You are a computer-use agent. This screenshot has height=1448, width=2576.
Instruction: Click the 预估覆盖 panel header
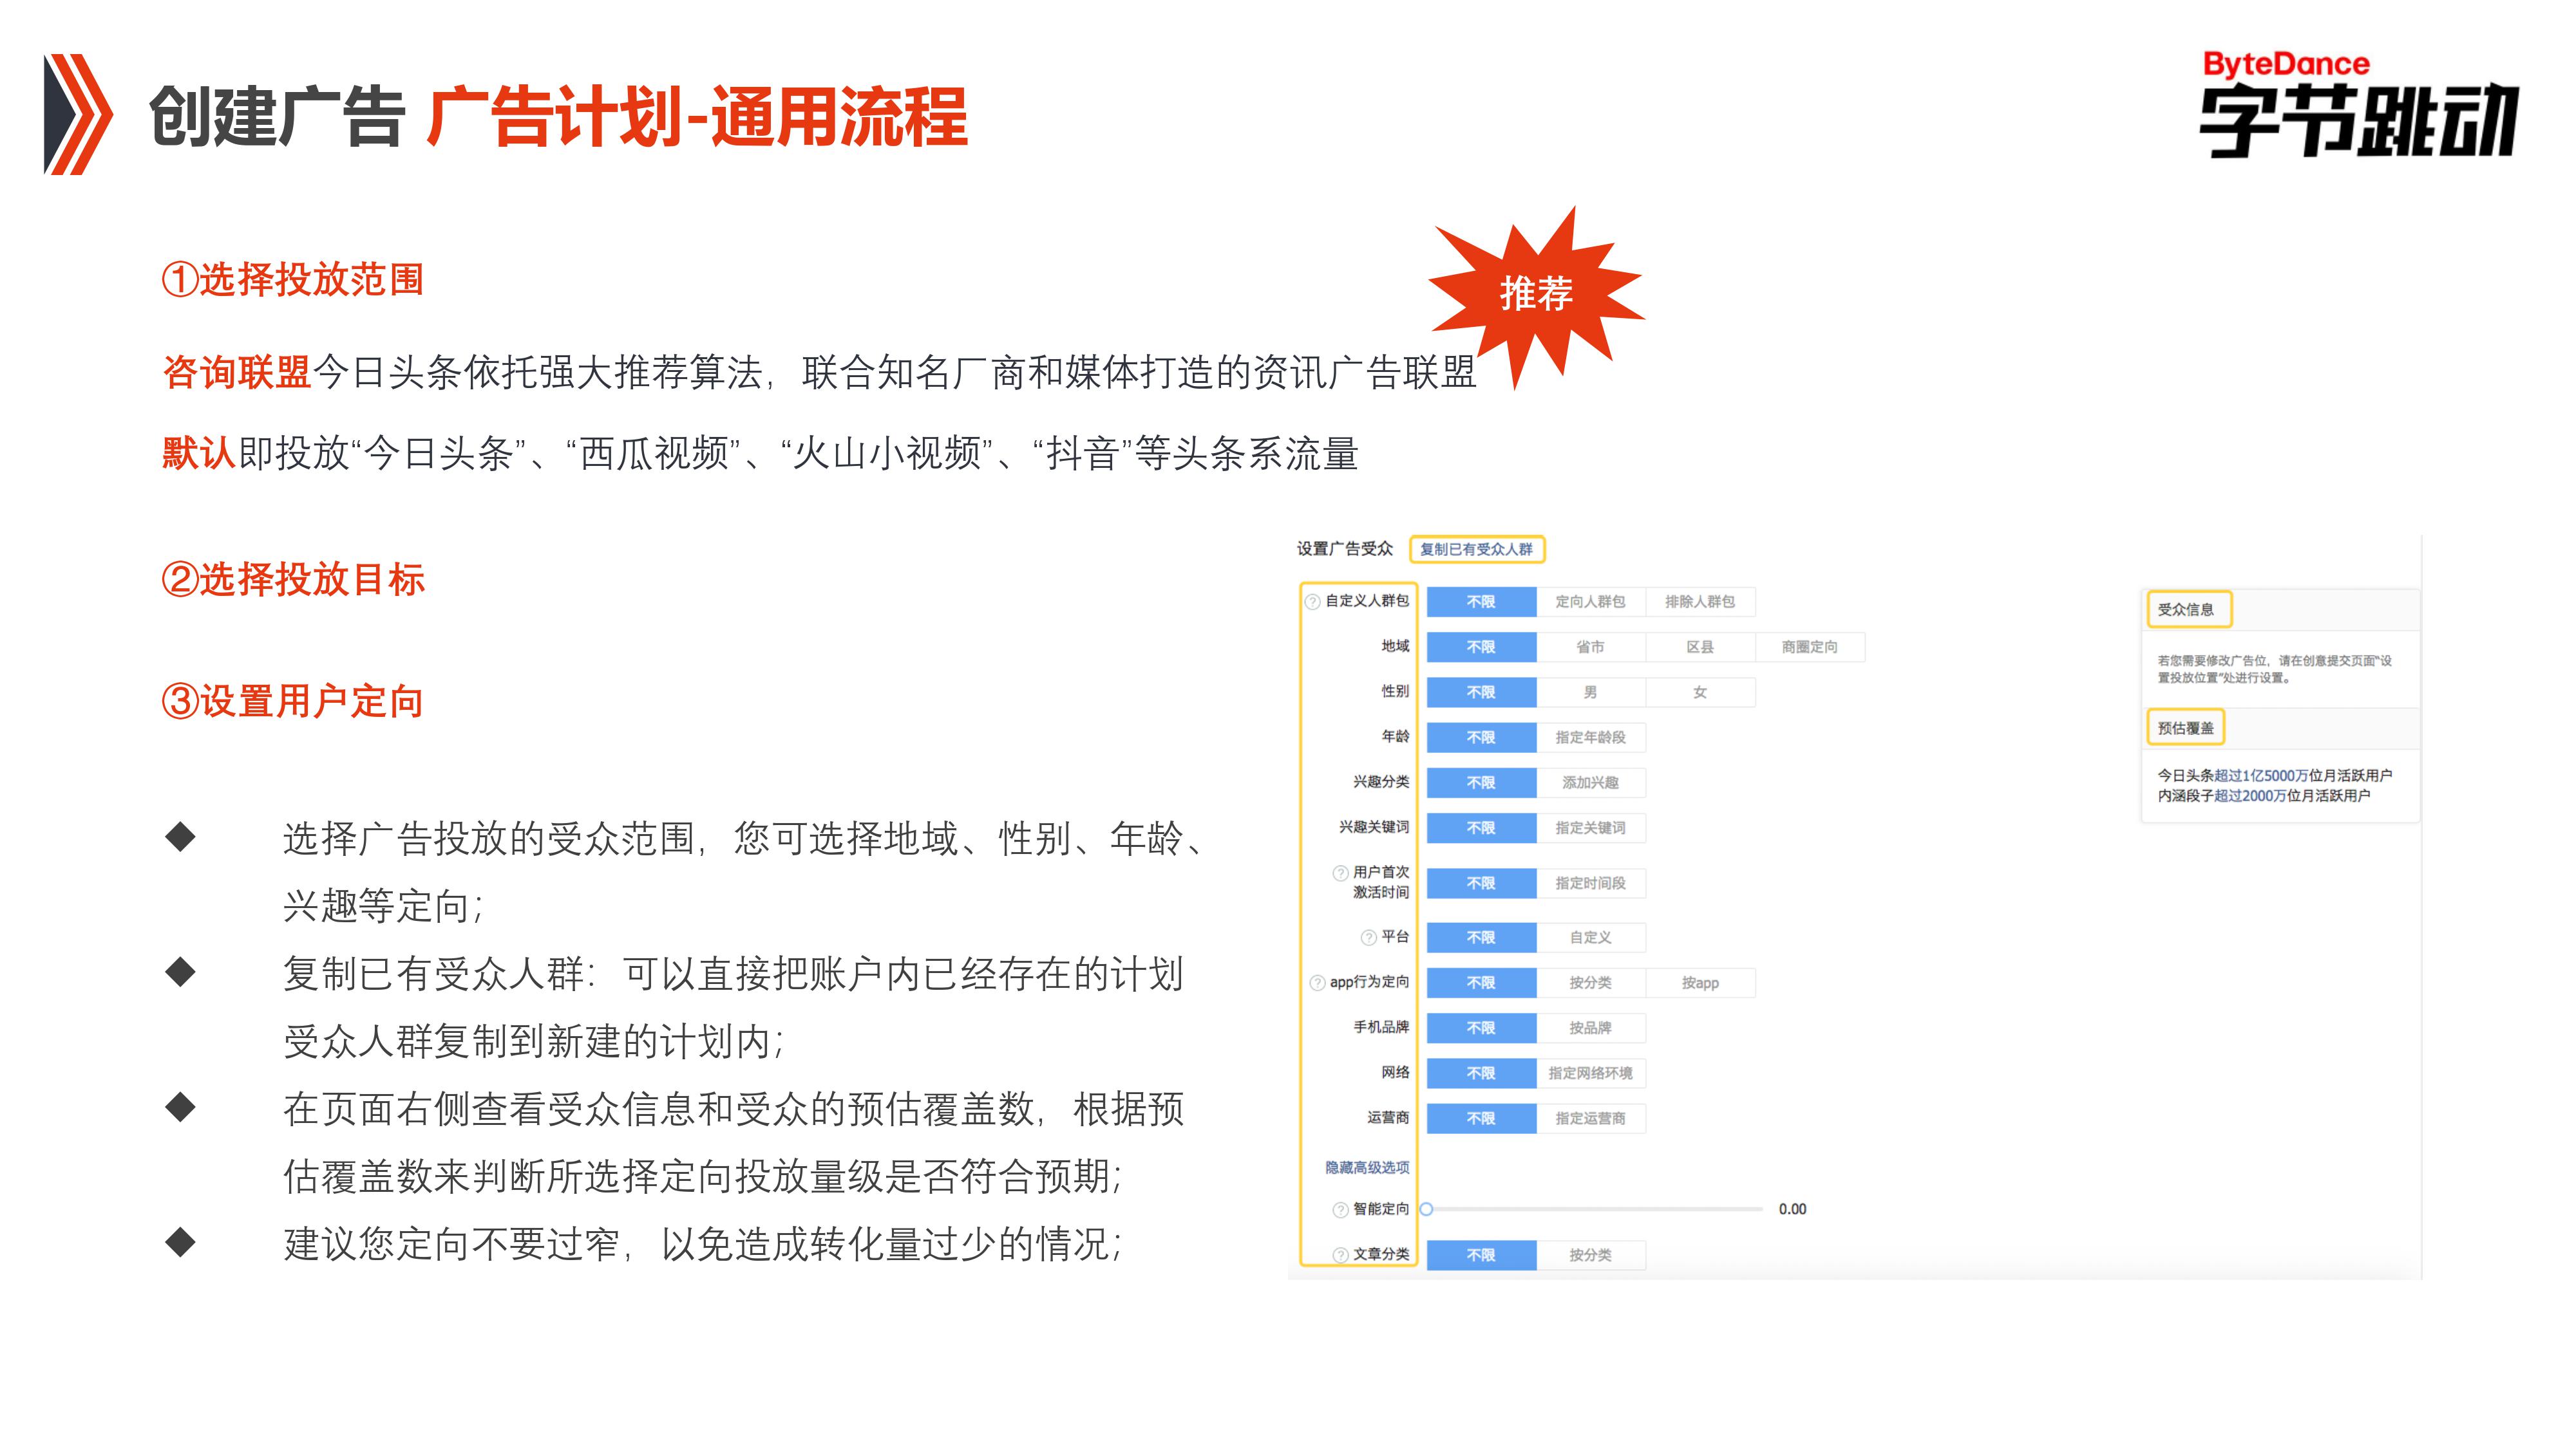[x=2185, y=727]
